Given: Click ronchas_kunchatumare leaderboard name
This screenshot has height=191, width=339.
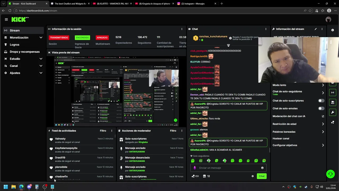Looking at the screenshot, I should (x=213, y=37).
